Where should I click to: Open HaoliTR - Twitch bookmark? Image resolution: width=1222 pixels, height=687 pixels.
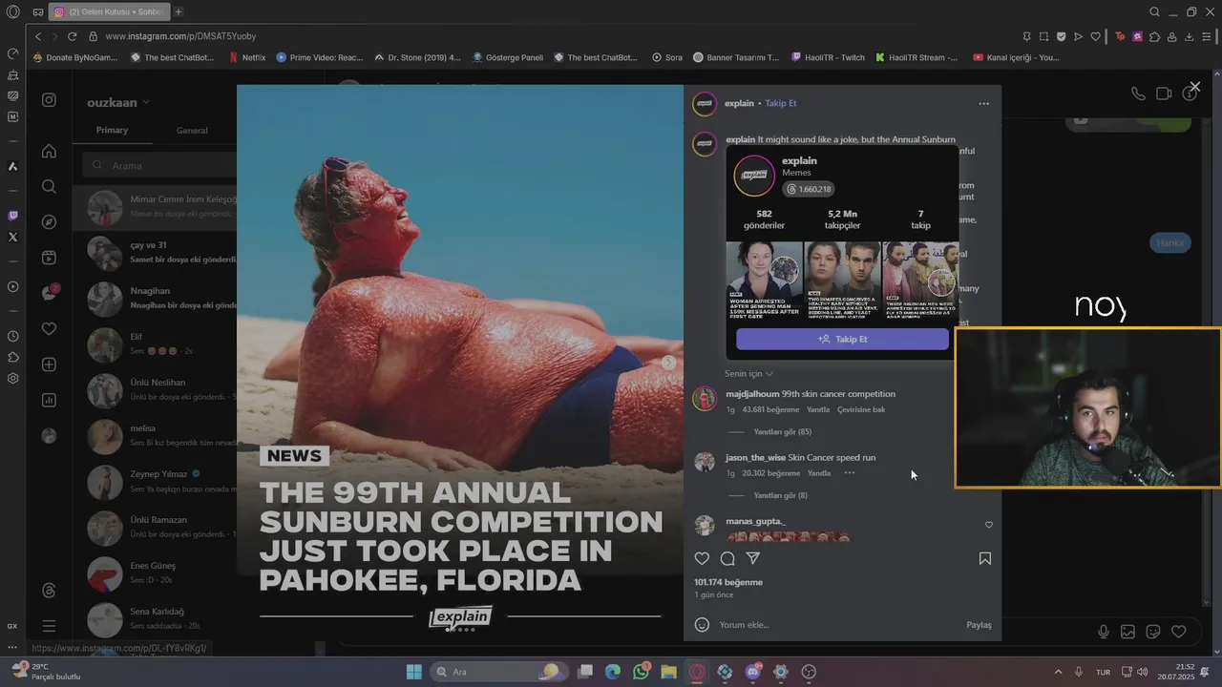click(x=827, y=57)
